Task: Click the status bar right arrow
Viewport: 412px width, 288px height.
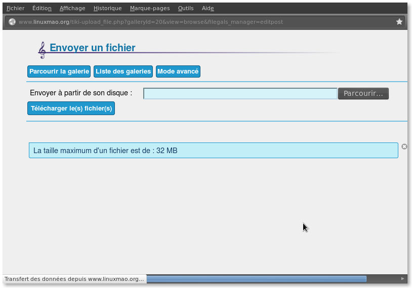Action: pos(402,278)
